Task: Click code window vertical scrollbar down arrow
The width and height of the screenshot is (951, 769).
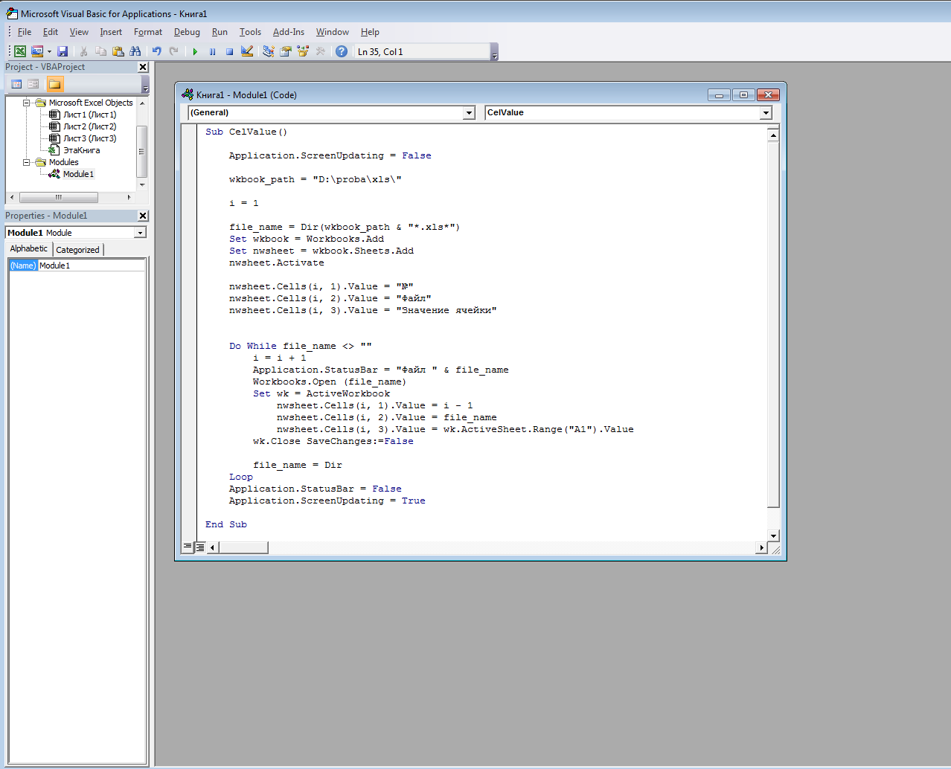Action: tap(773, 535)
